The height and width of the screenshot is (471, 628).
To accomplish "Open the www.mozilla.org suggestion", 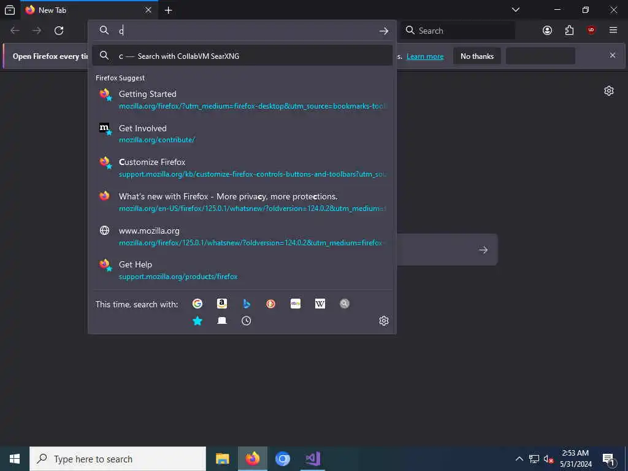I will pyautogui.click(x=242, y=236).
